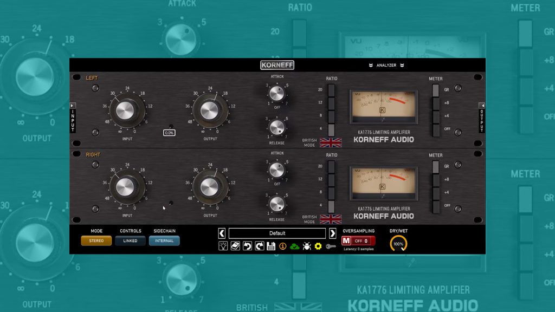Click the RIGHT channel VU meter display
Image resolution: width=555 pixels, height=312 pixels.
[x=384, y=184]
